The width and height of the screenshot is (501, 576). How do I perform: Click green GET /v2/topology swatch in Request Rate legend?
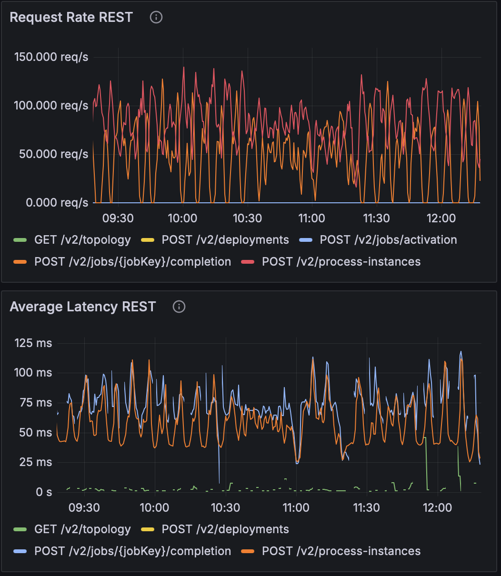click(21, 240)
